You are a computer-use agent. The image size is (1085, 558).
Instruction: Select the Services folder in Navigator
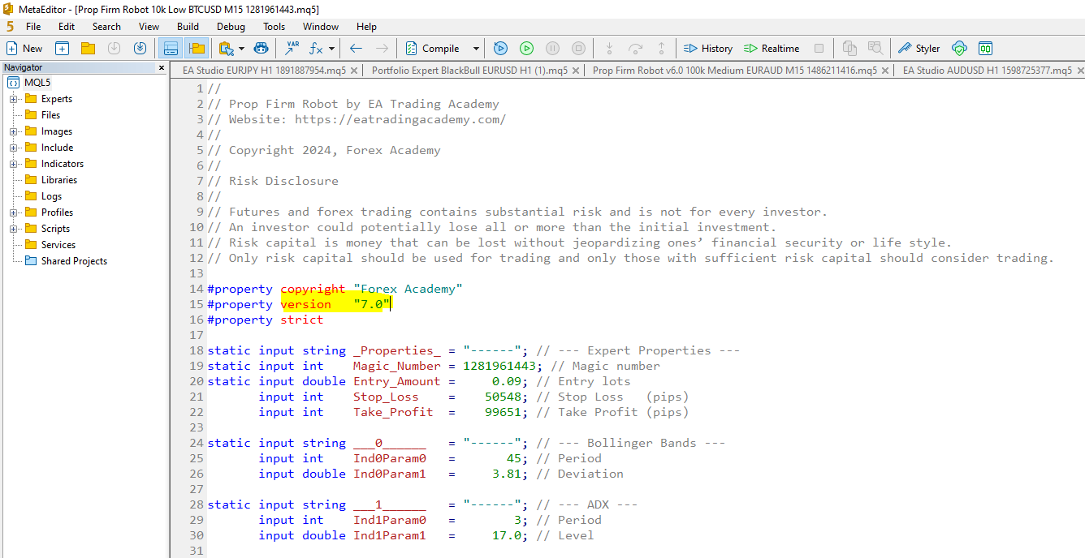pyautogui.click(x=58, y=245)
